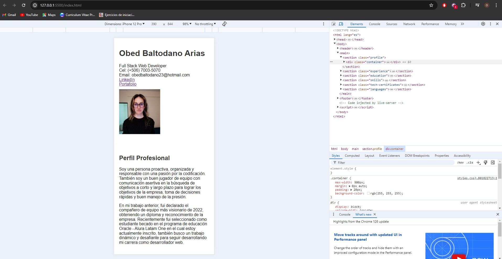
Task: Open the 98% zoom dropdown
Action: pyautogui.click(x=187, y=24)
